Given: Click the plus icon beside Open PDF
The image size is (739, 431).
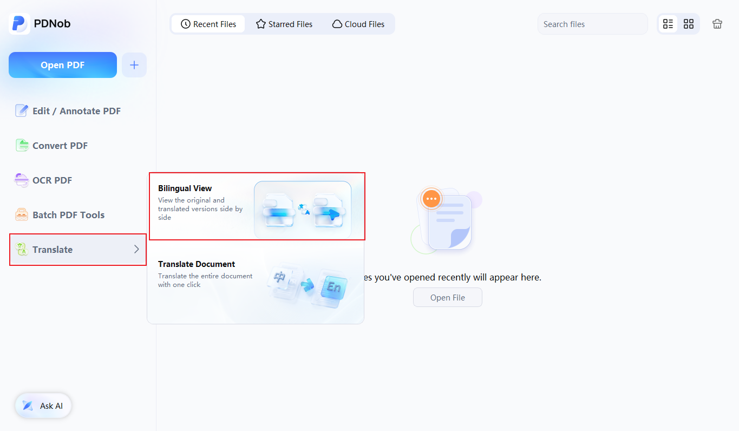Looking at the screenshot, I should 134,65.
